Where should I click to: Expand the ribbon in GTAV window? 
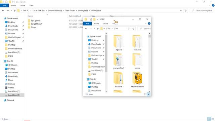tap(145, 24)
